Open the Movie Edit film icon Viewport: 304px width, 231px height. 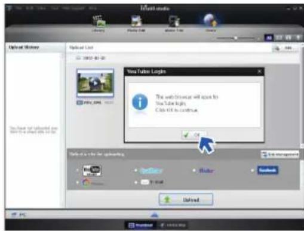(174, 21)
